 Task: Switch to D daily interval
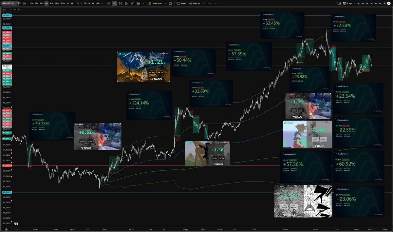coord(81,3)
